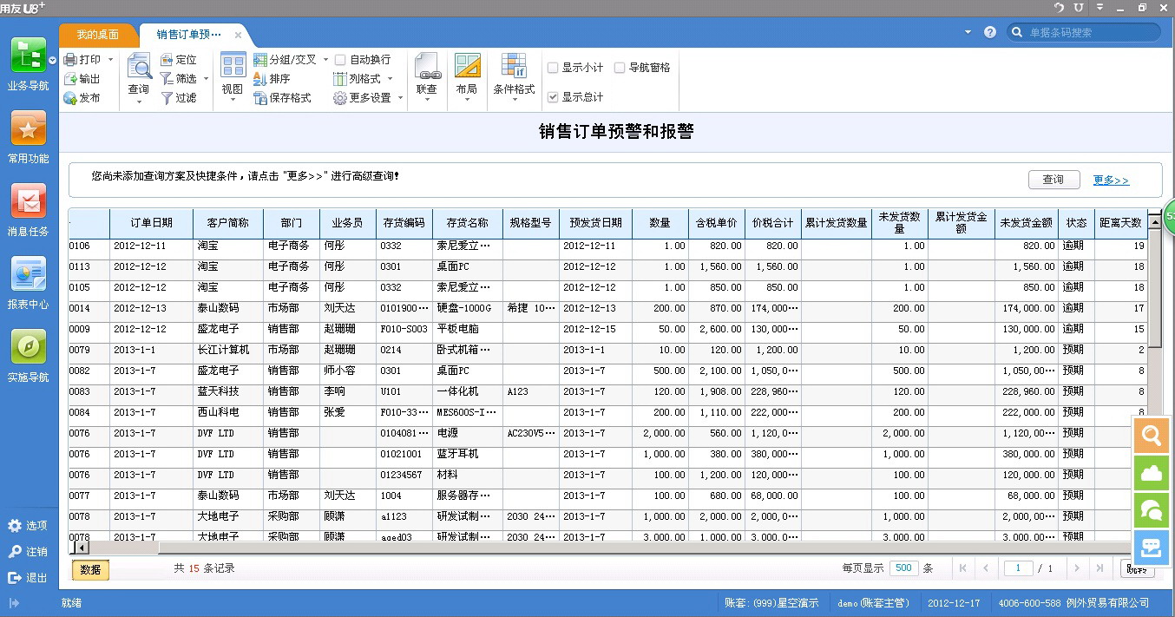Click the vertical scrollbar thumb of the table

click(1154, 288)
